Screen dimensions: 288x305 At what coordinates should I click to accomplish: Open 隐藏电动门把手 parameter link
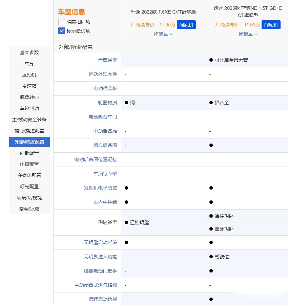click(x=101, y=271)
